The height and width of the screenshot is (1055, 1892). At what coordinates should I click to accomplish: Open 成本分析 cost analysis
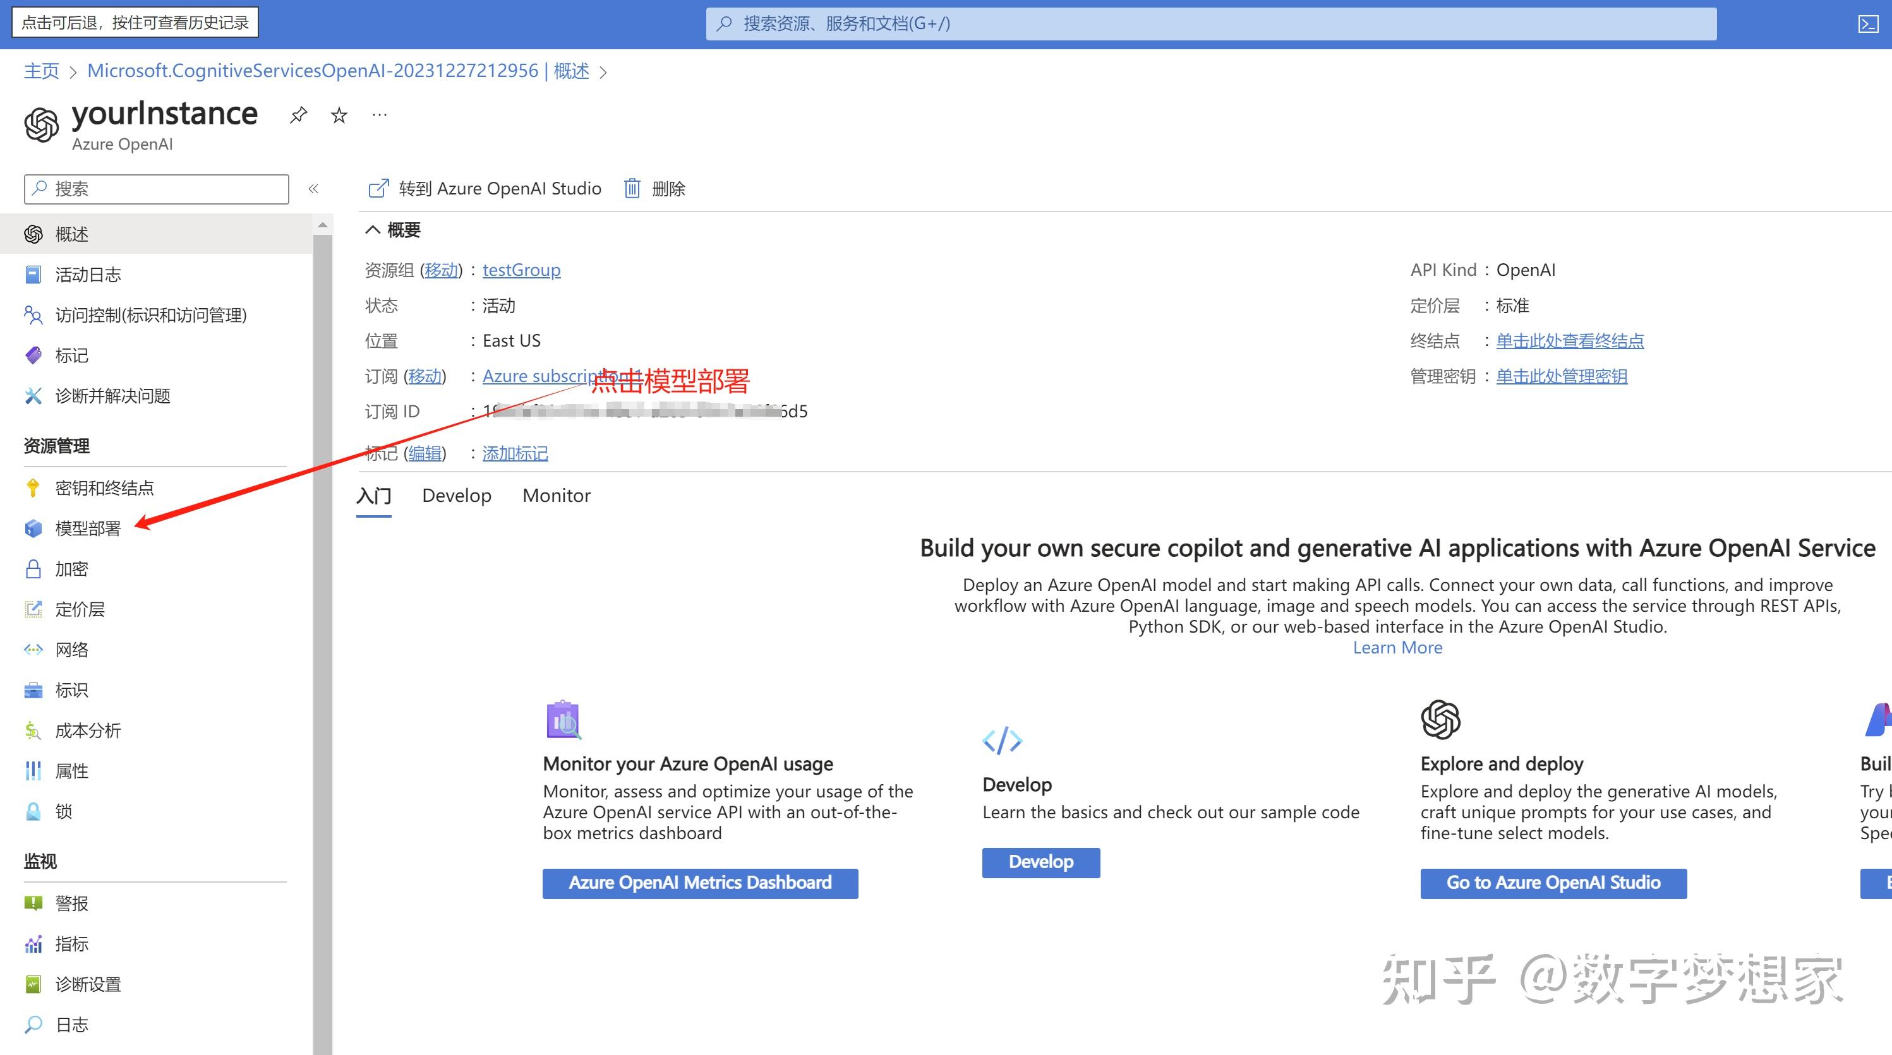point(87,730)
